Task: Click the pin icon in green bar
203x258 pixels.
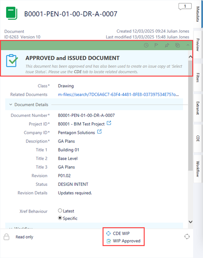Action: (167, 45)
